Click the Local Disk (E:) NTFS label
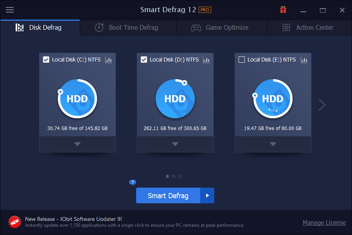 (x=272, y=60)
